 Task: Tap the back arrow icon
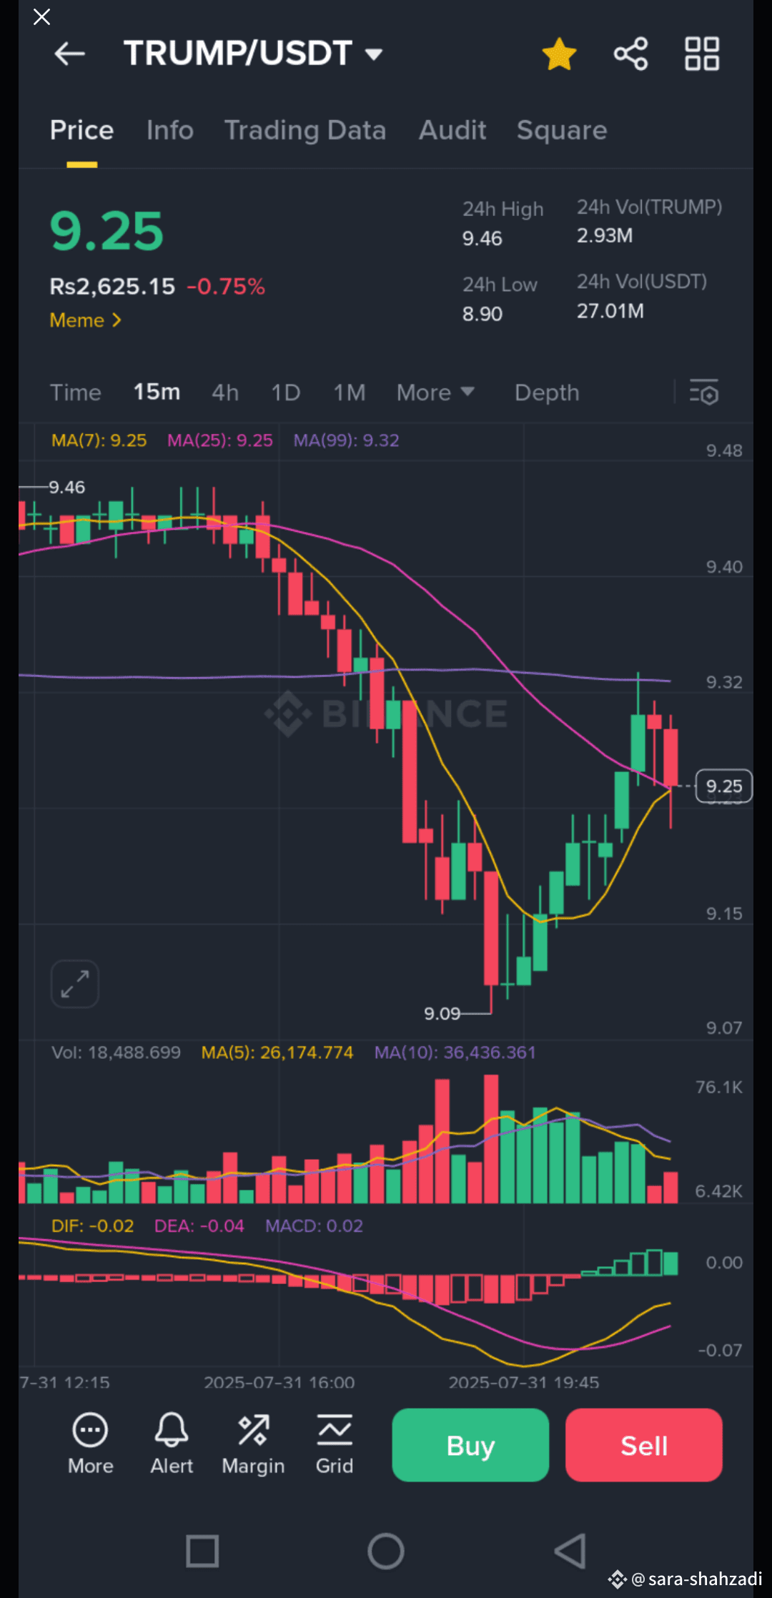point(69,54)
